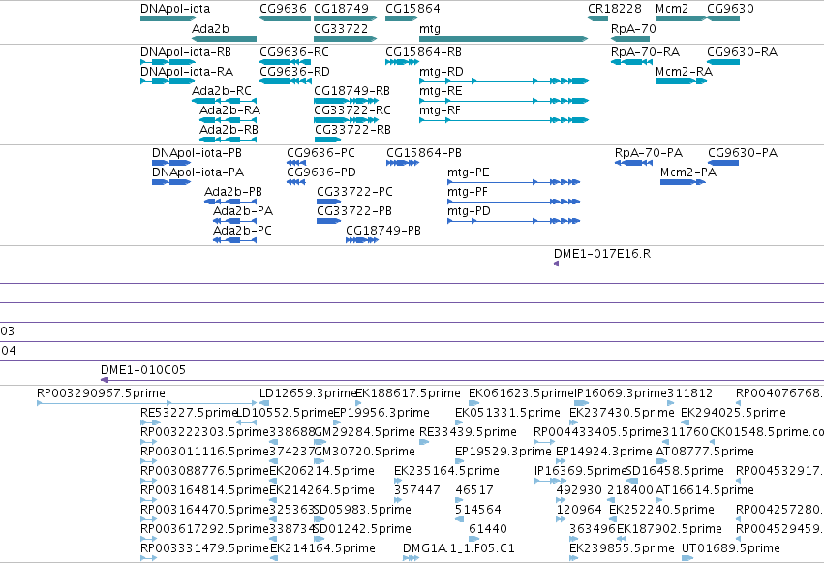Click the CG18749-RB transcript
Viewport: 824px width, 563px height.
coord(346,101)
